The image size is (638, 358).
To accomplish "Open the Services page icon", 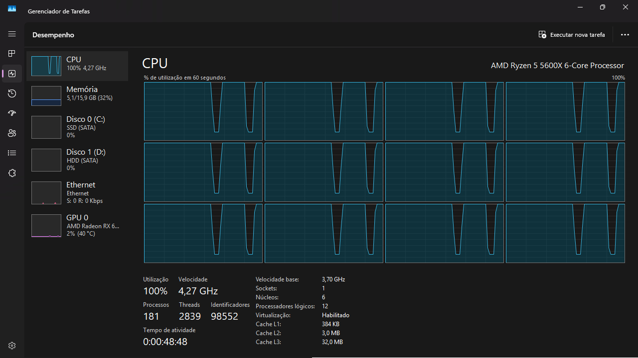I will coord(12,173).
